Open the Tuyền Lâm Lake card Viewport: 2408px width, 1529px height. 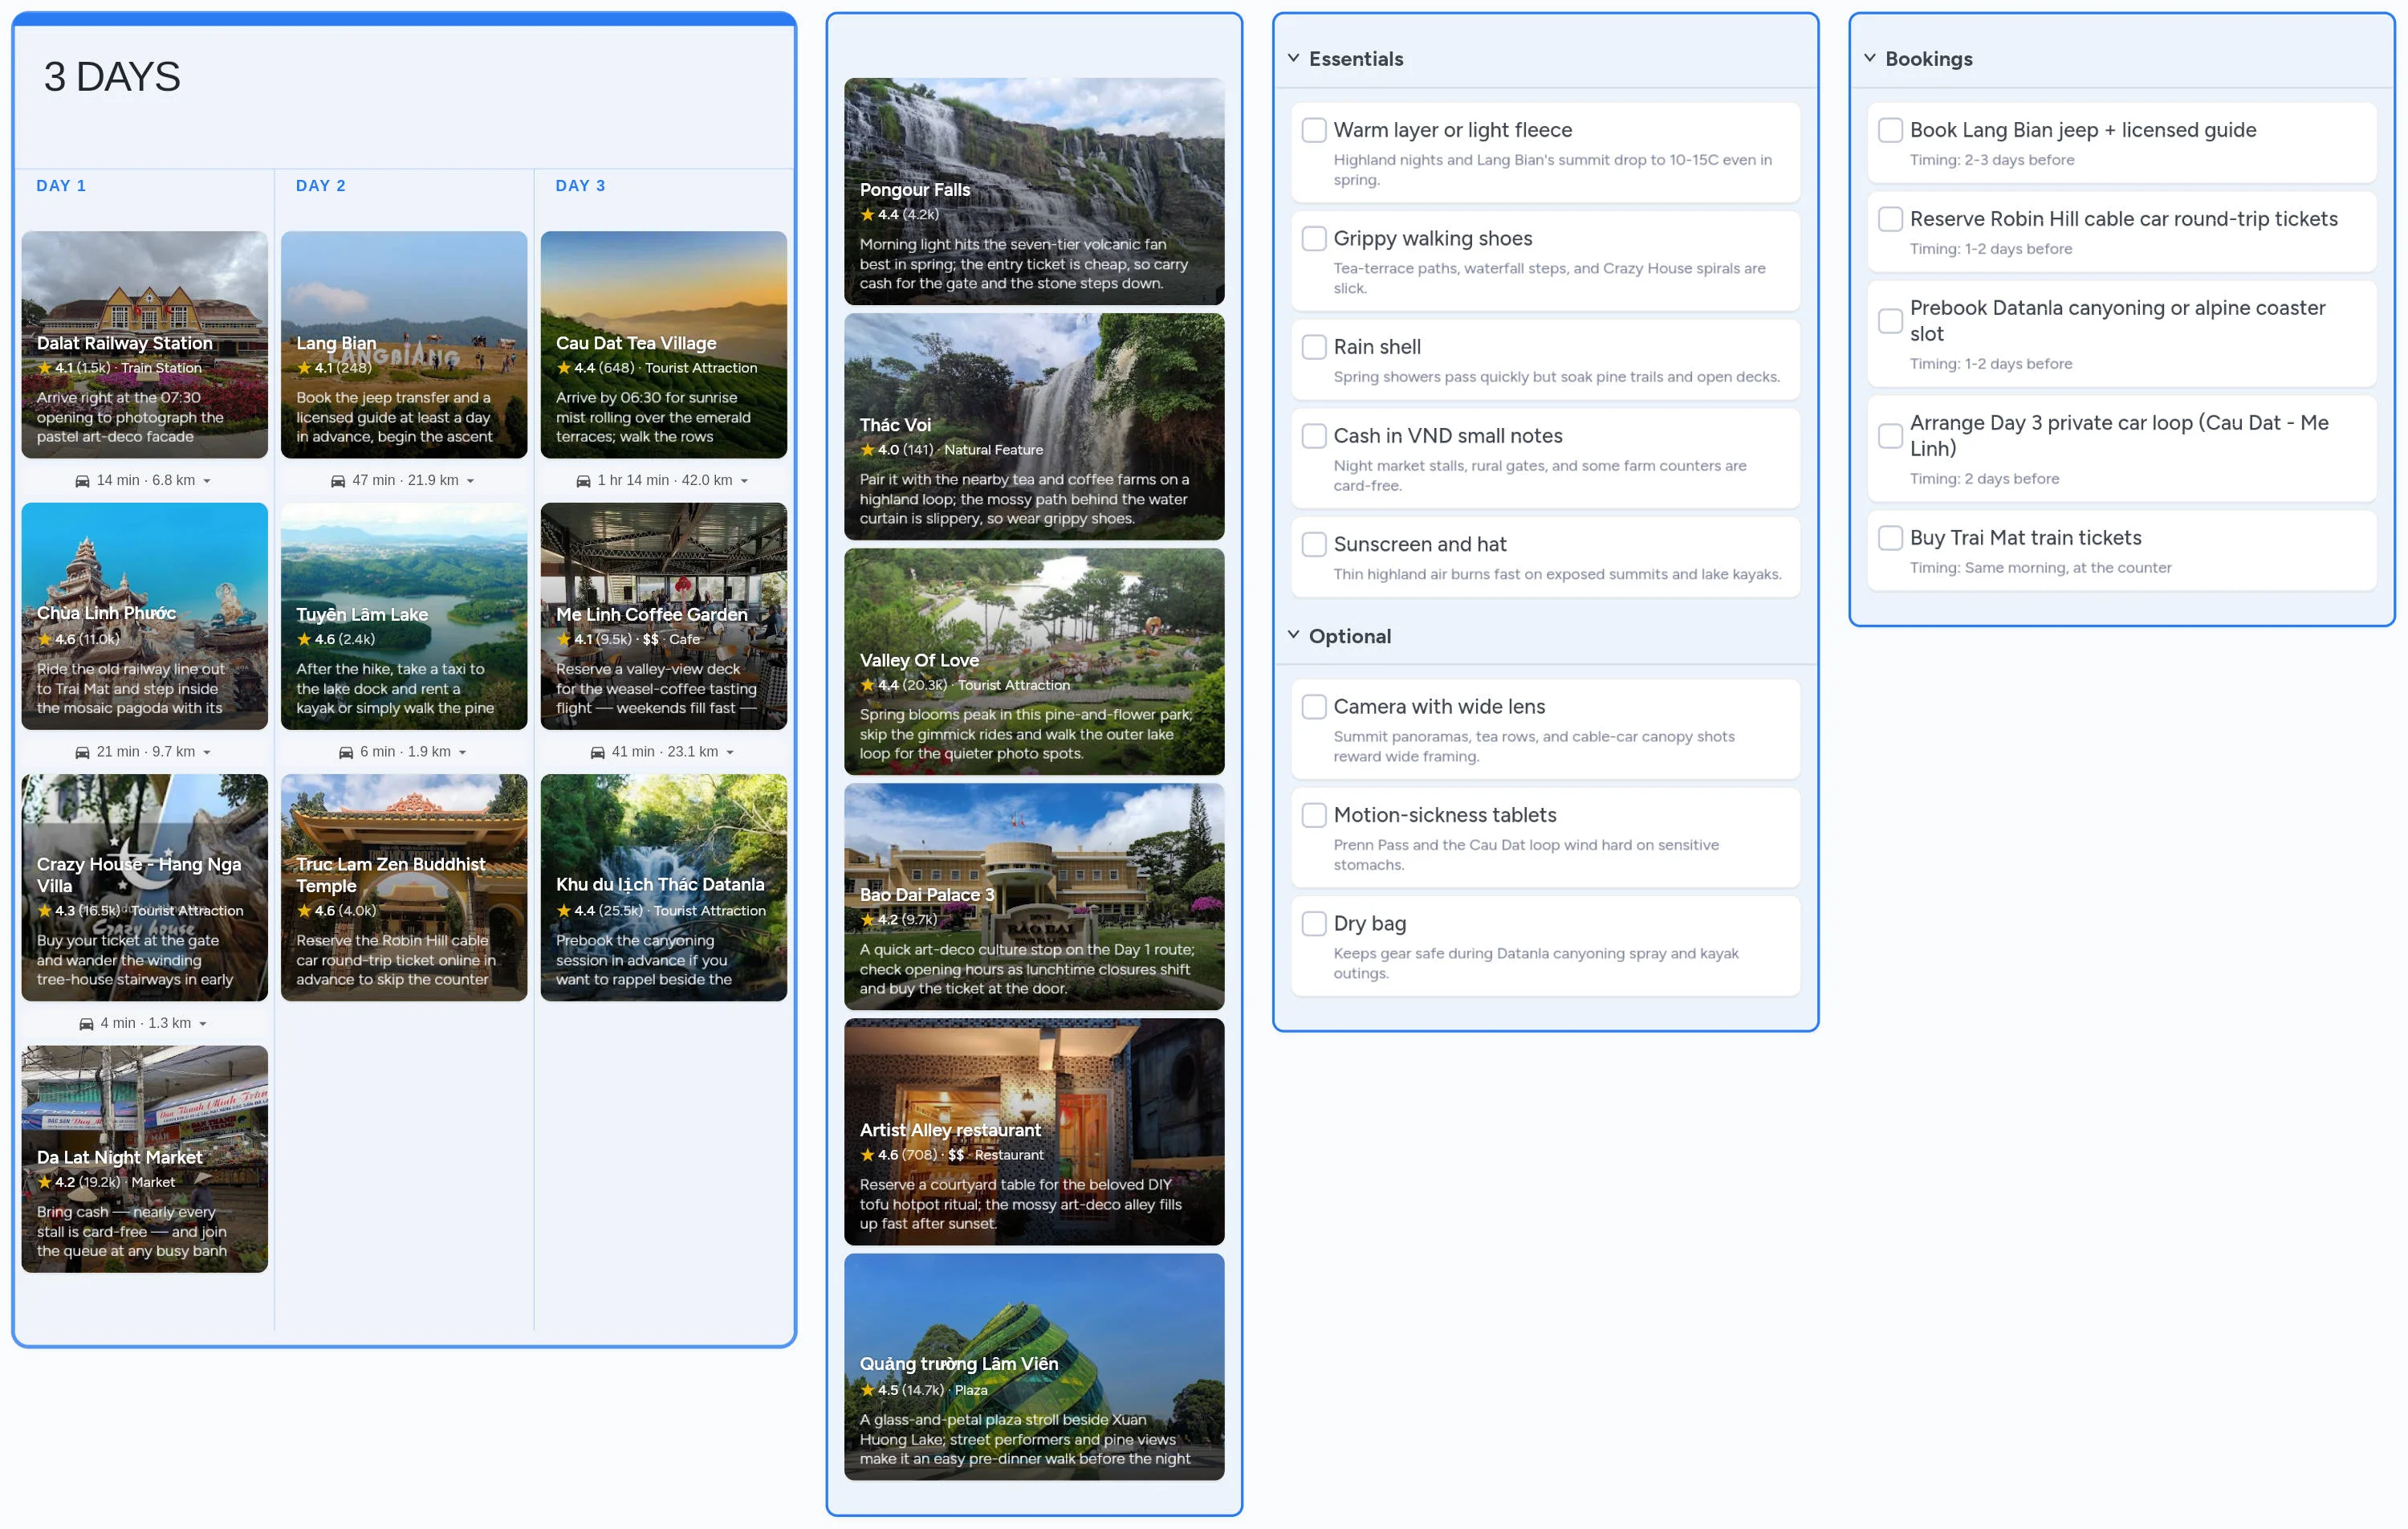click(x=404, y=617)
